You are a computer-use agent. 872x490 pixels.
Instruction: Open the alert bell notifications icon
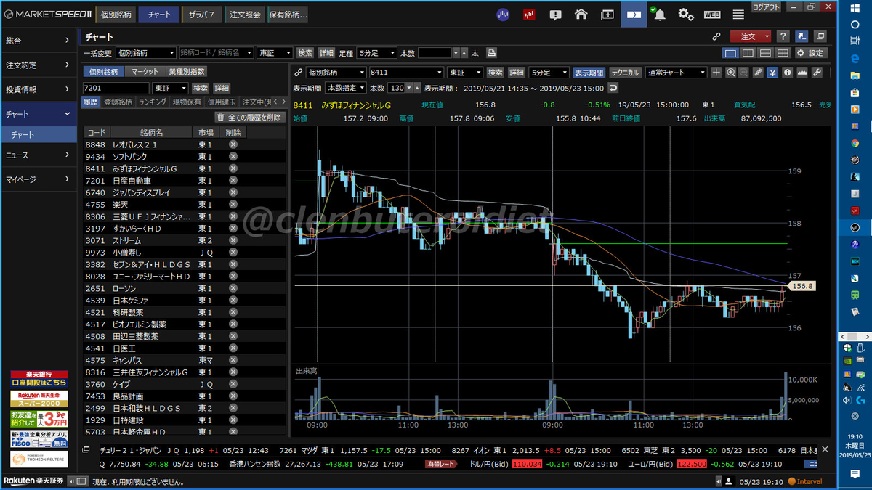tap(659, 14)
